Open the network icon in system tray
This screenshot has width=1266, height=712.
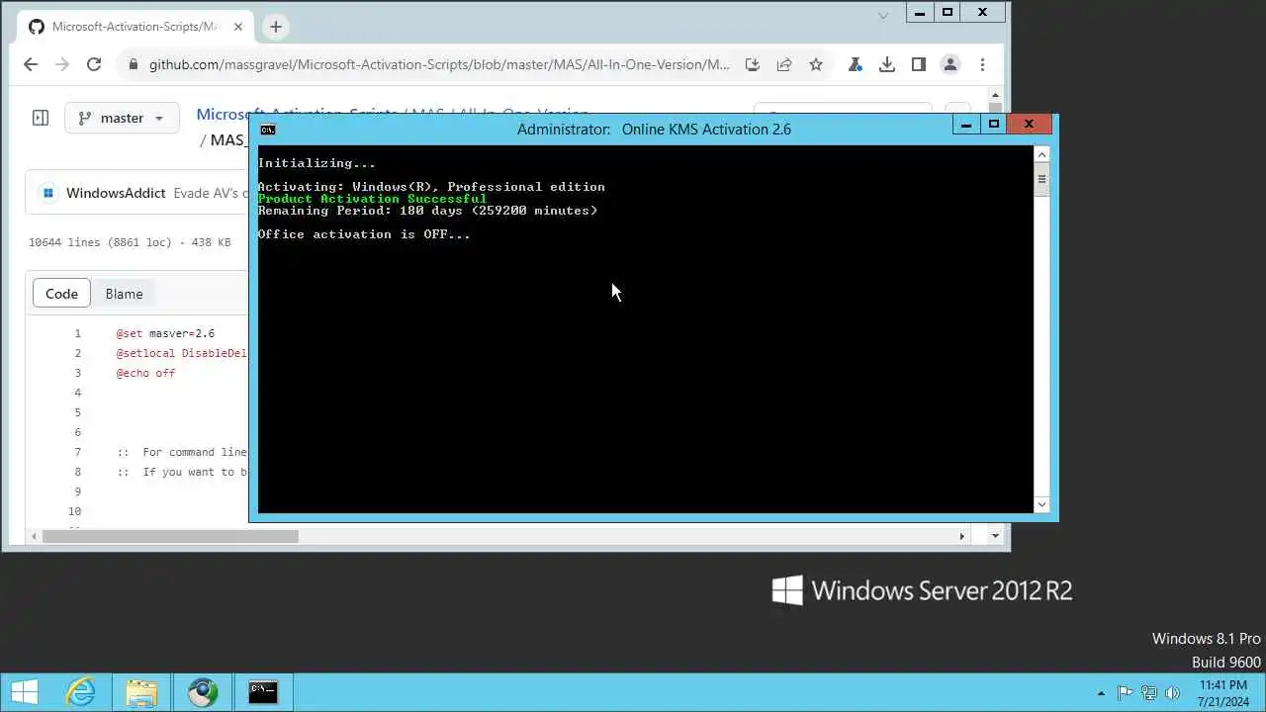click(x=1148, y=692)
